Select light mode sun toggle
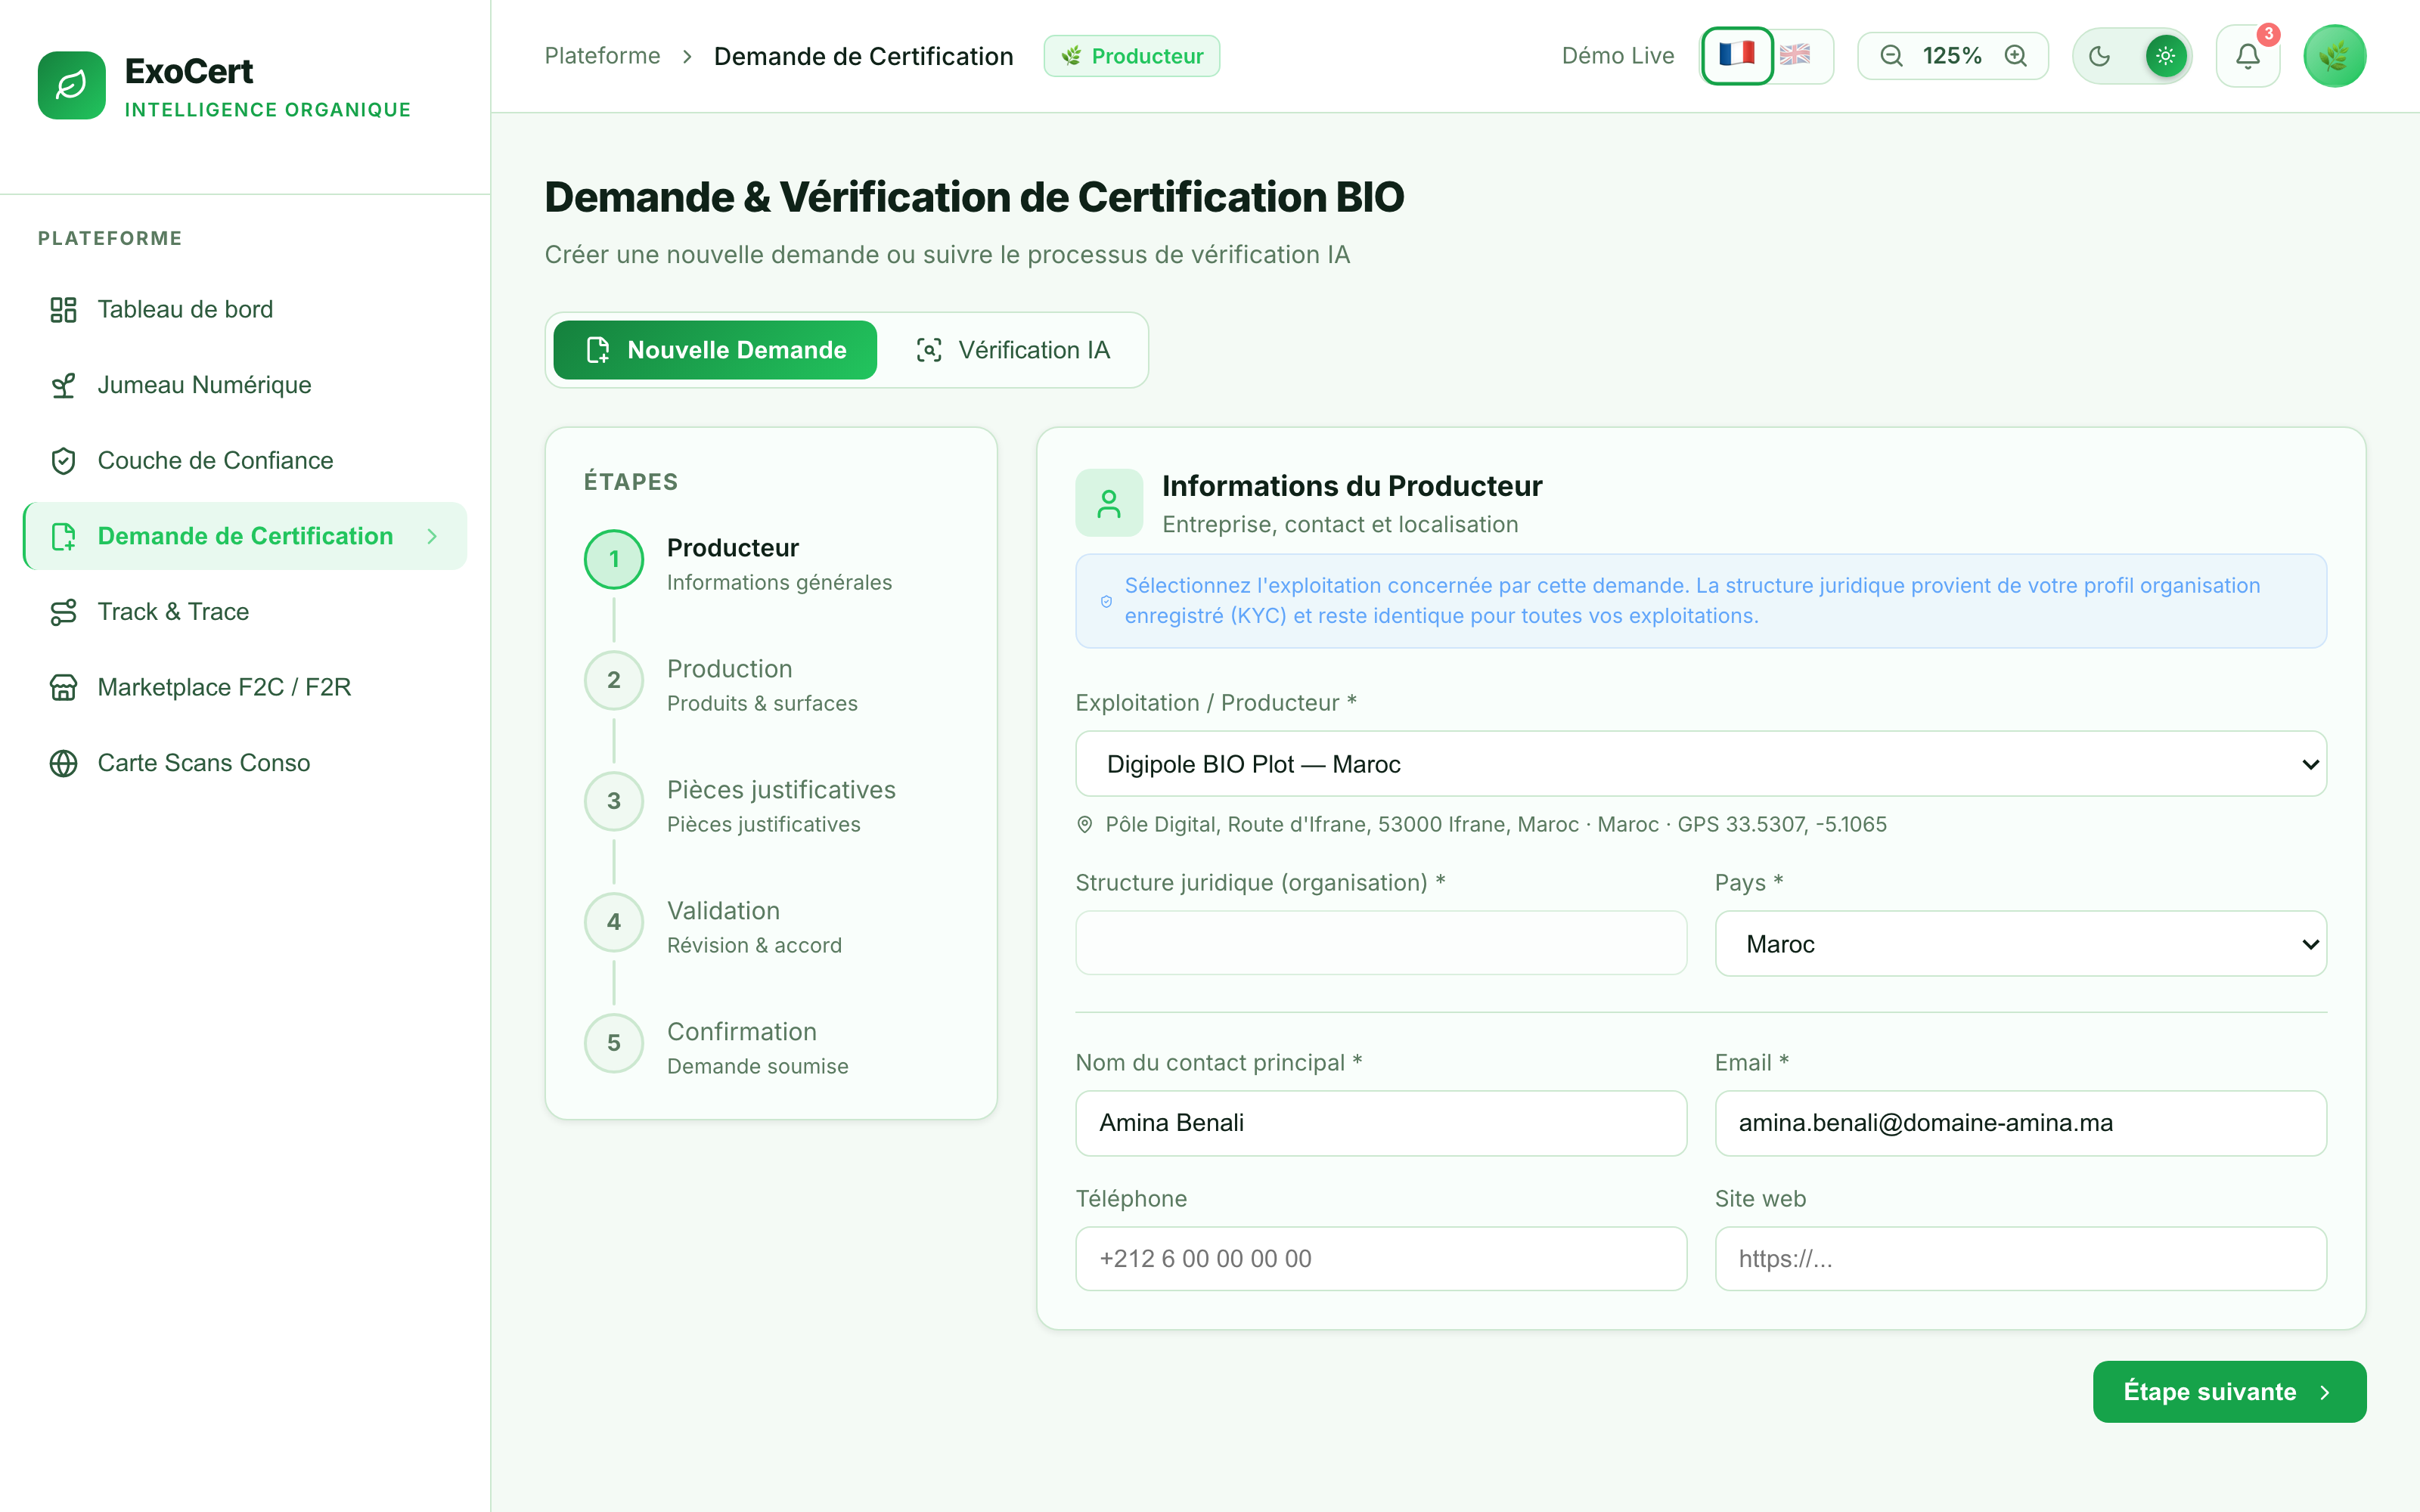This screenshot has width=2420, height=1512. point(2166,56)
